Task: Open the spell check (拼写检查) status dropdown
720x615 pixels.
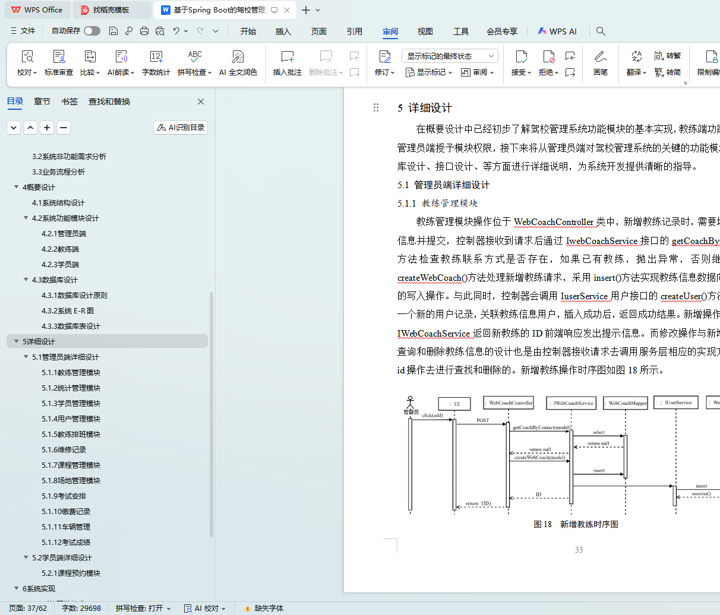Action: click(x=143, y=608)
